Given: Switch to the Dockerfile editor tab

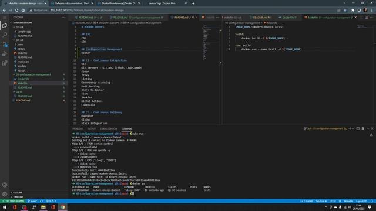Looking at the screenshot, I should (x=287, y=18).
